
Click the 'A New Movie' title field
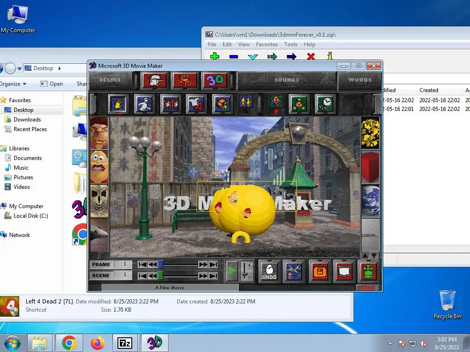170,287
